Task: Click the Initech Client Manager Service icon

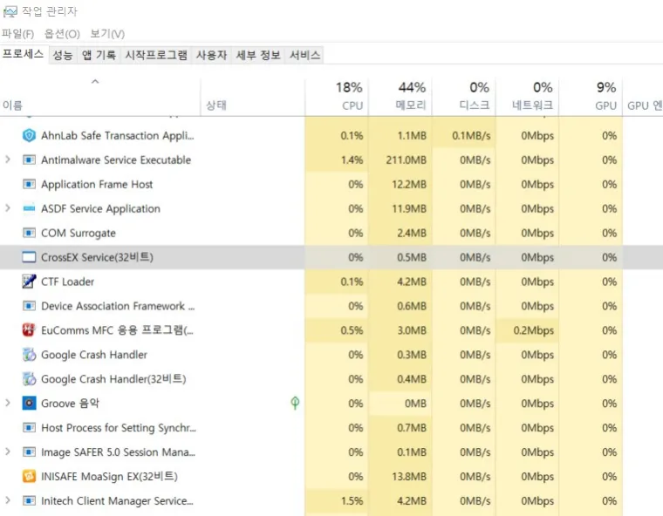Action: 29,501
